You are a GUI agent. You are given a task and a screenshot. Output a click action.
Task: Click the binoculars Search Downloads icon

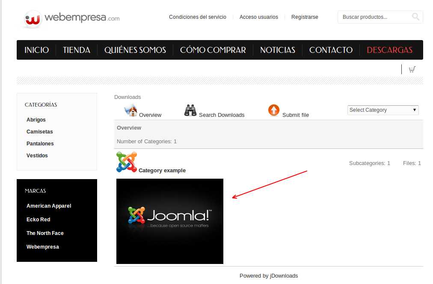[x=190, y=110]
